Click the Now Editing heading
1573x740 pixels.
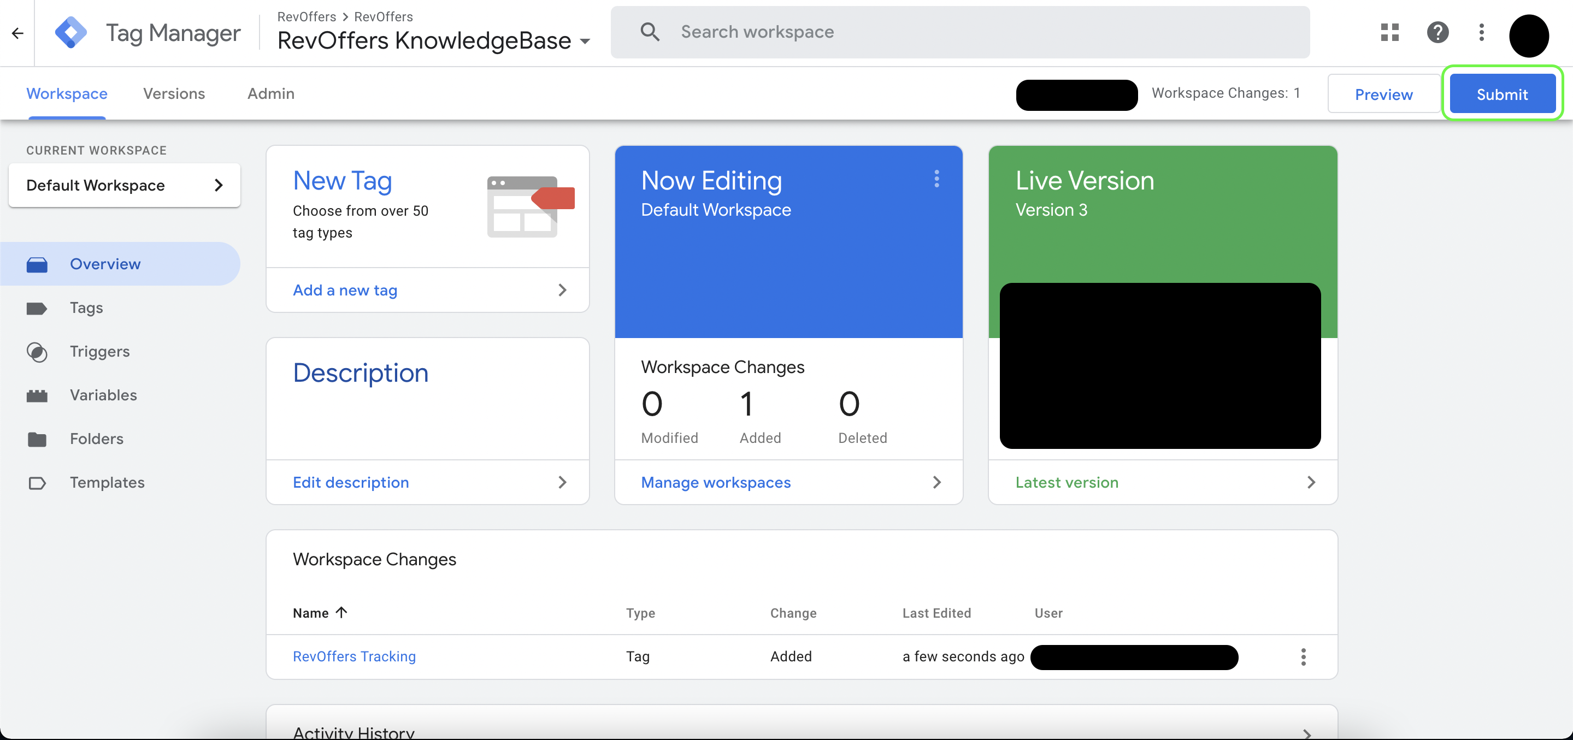pos(711,181)
